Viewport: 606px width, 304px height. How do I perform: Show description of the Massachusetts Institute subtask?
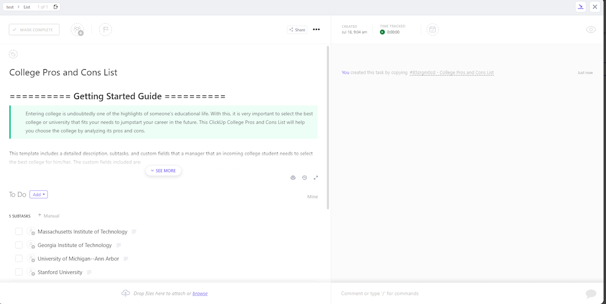pos(134,232)
